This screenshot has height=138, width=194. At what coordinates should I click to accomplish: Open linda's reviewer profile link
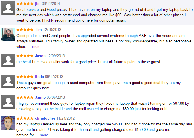(x=39, y=77)
